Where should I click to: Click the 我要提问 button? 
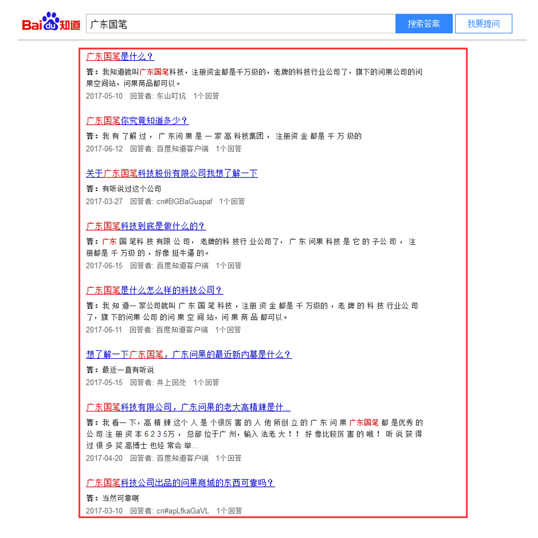tap(484, 24)
